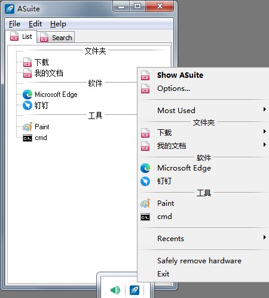Click the 工具 separator label in list
Image resolution: width=269 pixels, height=298 pixels.
(x=95, y=115)
